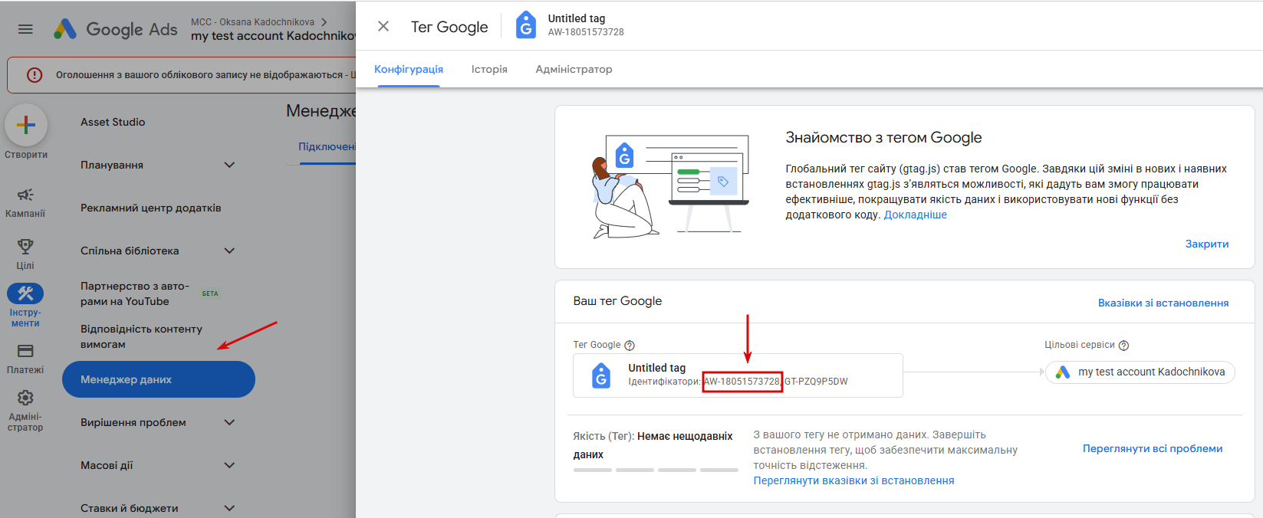Screen dimensions: 1263x518
Task: Click the Докладніше link
Action: coord(915,215)
